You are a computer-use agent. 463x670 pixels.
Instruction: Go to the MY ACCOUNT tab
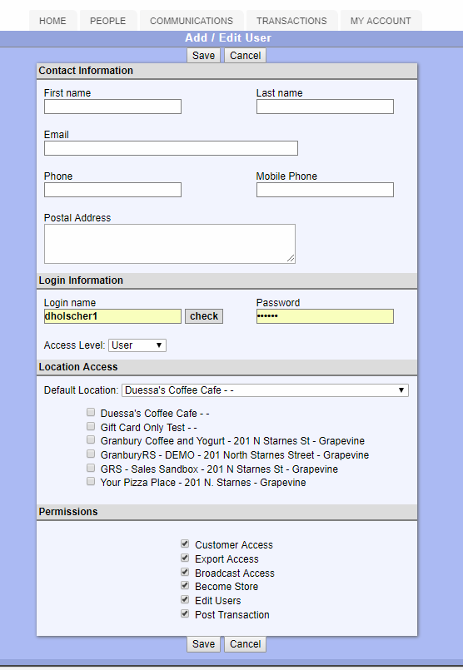click(x=381, y=21)
